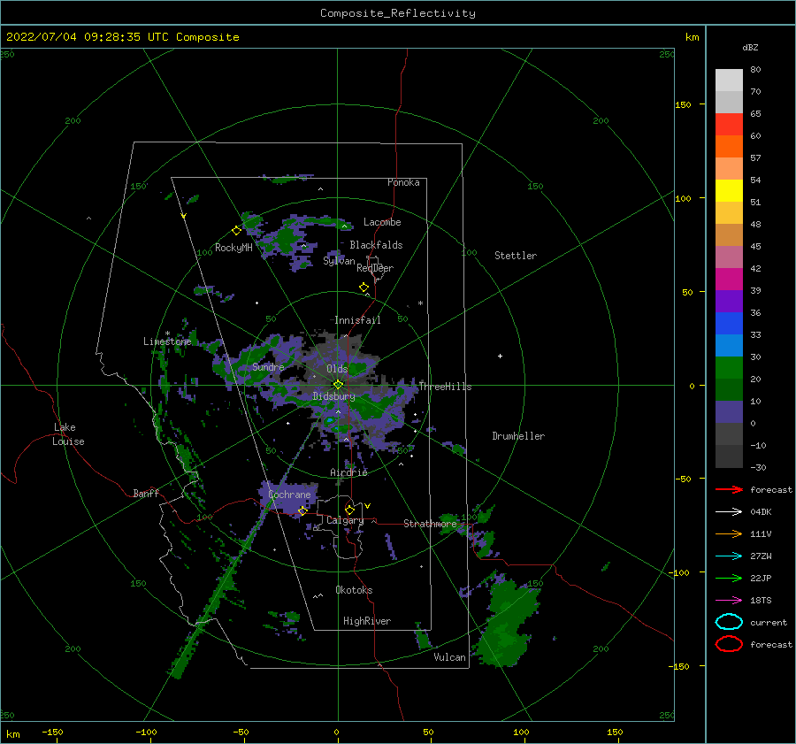This screenshot has height=744, width=796.
Task: Click the asterisk marker near Limestone
Action: pyautogui.click(x=167, y=334)
